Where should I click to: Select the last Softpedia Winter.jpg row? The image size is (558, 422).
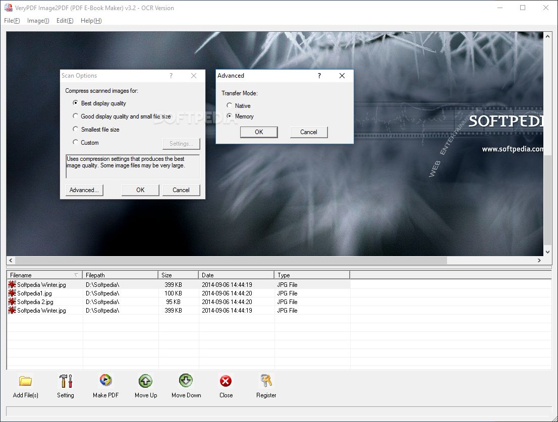click(178, 310)
